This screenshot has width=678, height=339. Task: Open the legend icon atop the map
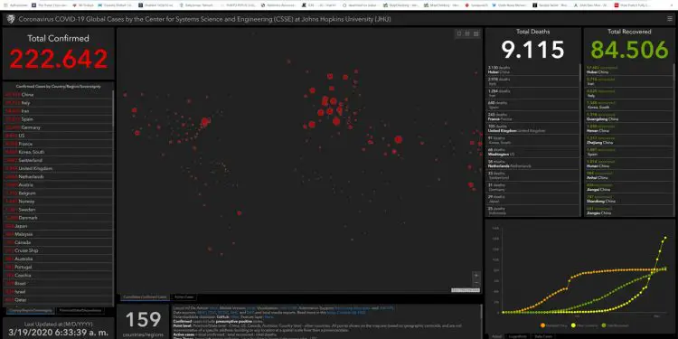(467, 33)
